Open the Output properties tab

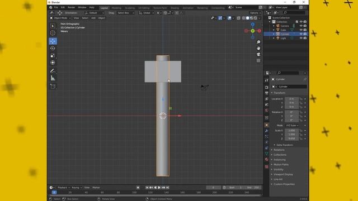[x=266, y=93]
